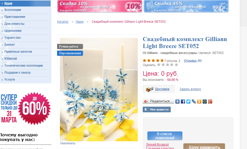This screenshot has height=149, width=247.
Task: Open the Задать вопрос link
Action: coord(190,89)
